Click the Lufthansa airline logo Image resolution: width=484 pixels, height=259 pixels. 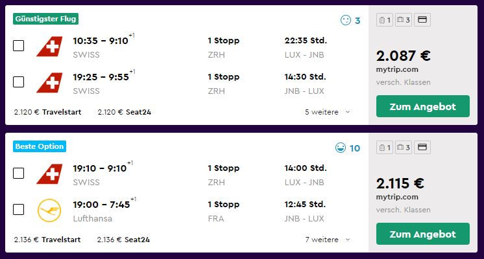(x=49, y=210)
